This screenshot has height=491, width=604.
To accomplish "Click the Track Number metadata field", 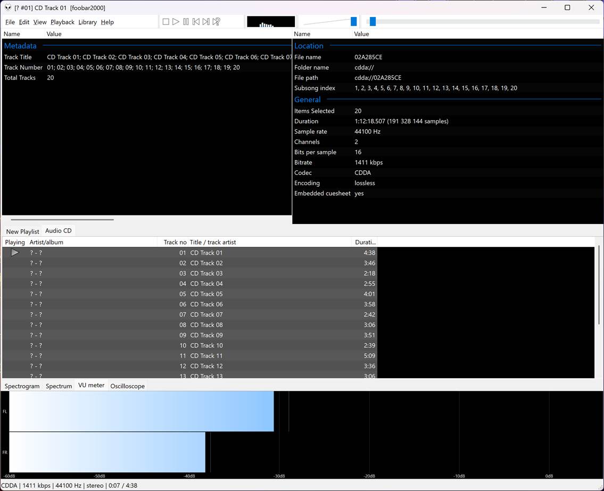I will pyautogui.click(x=147, y=68).
